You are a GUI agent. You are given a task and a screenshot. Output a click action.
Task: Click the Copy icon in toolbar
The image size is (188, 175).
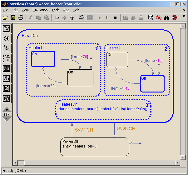tap(38, 17)
